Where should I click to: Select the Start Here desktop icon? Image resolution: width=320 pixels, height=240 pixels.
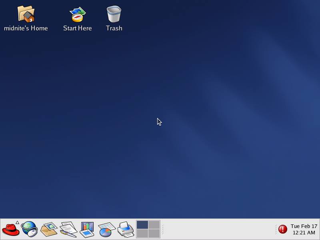[x=77, y=14]
